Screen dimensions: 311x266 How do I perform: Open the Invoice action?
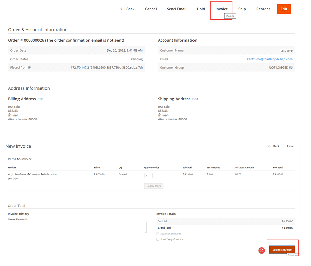point(221,9)
